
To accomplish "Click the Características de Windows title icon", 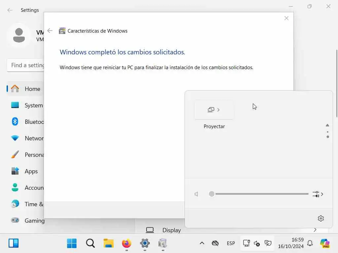I will tap(62, 31).
